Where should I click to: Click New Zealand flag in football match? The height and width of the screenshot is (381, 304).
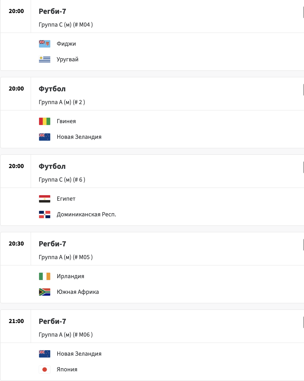point(45,137)
